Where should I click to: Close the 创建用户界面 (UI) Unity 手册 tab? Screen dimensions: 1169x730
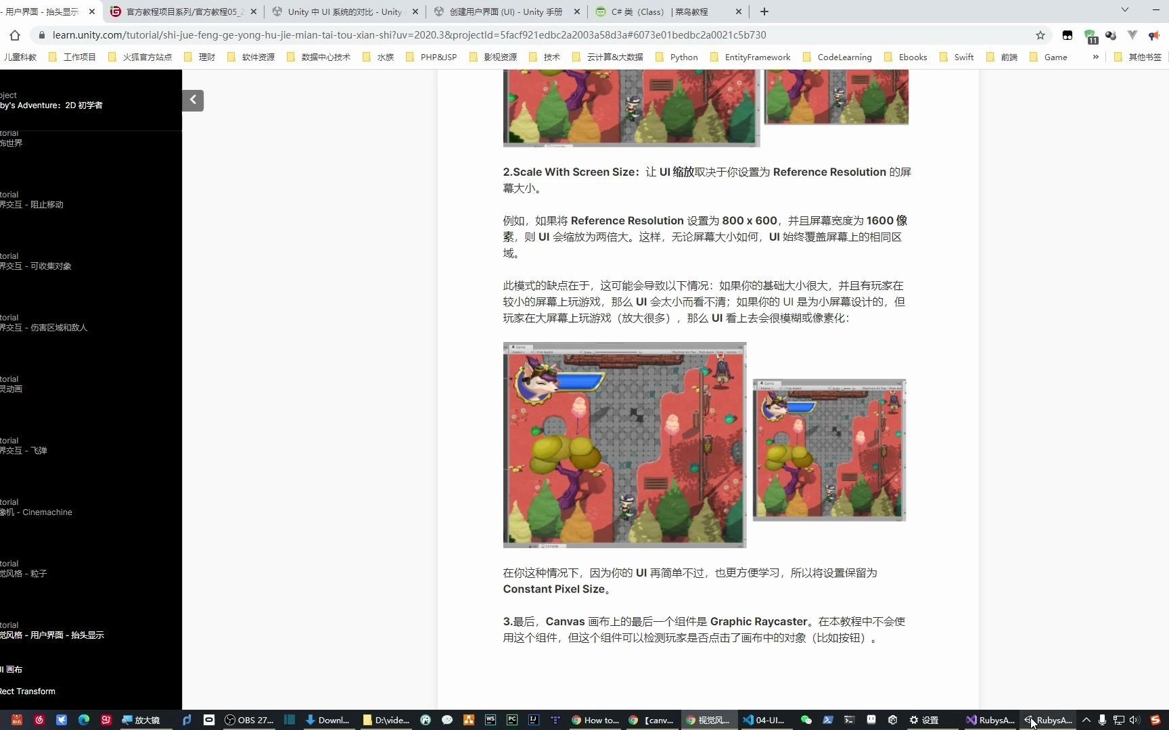pyautogui.click(x=576, y=11)
